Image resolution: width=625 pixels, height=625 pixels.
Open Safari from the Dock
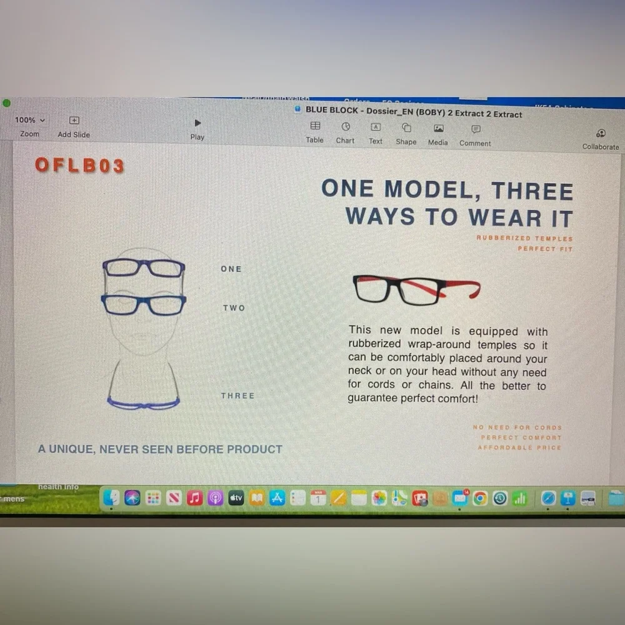click(548, 498)
